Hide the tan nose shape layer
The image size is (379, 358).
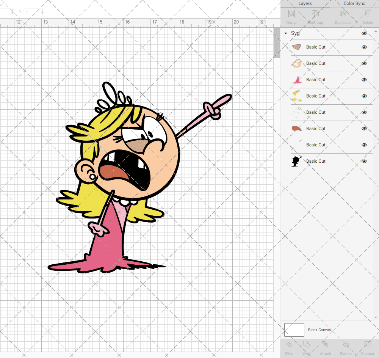364,47
